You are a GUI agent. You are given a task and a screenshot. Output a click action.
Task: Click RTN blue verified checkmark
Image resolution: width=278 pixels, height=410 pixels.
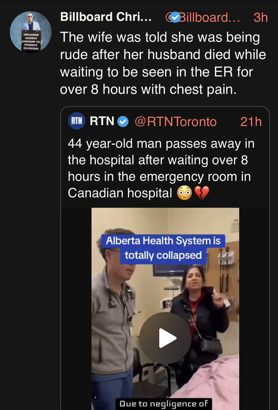click(123, 122)
